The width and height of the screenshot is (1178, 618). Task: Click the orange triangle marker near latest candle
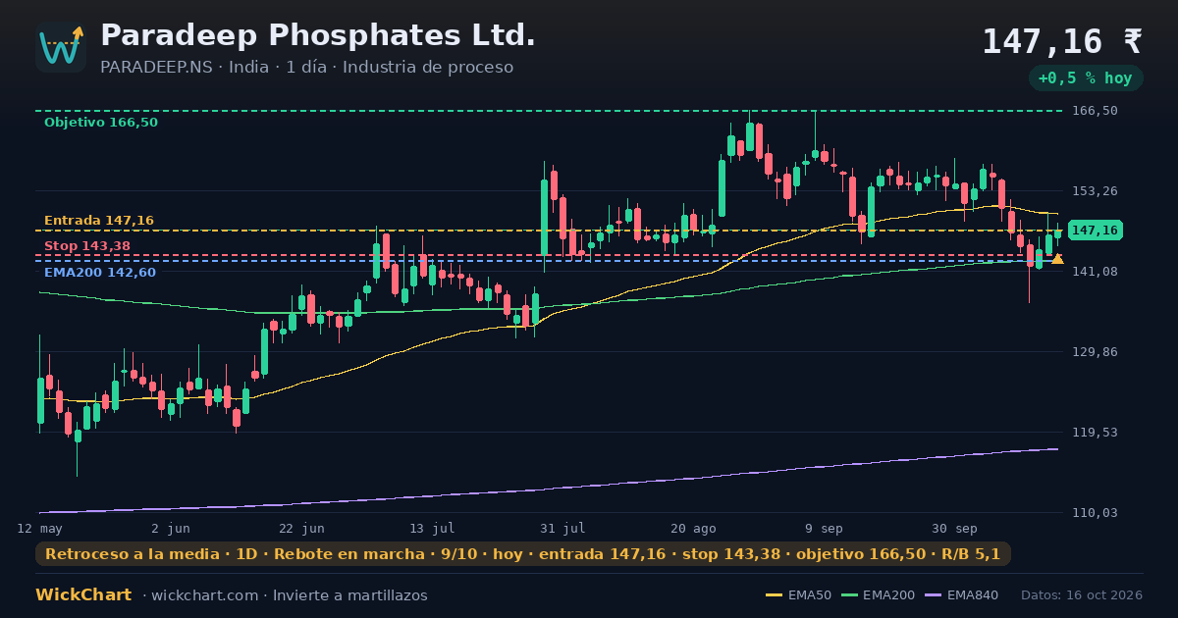point(1057,259)
